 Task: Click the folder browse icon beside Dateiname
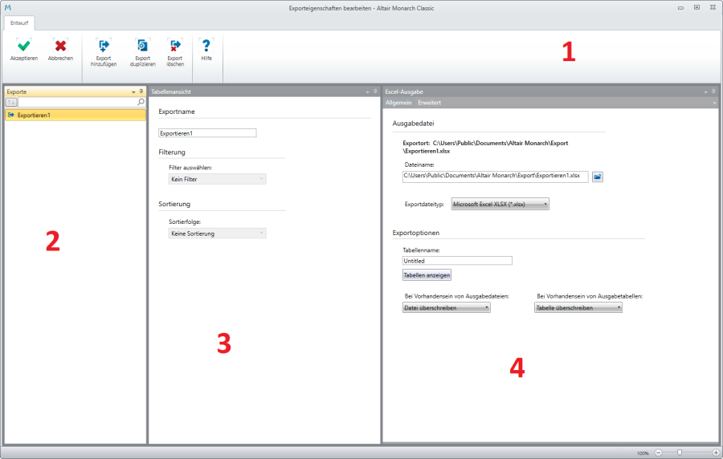tap(598, 177)
